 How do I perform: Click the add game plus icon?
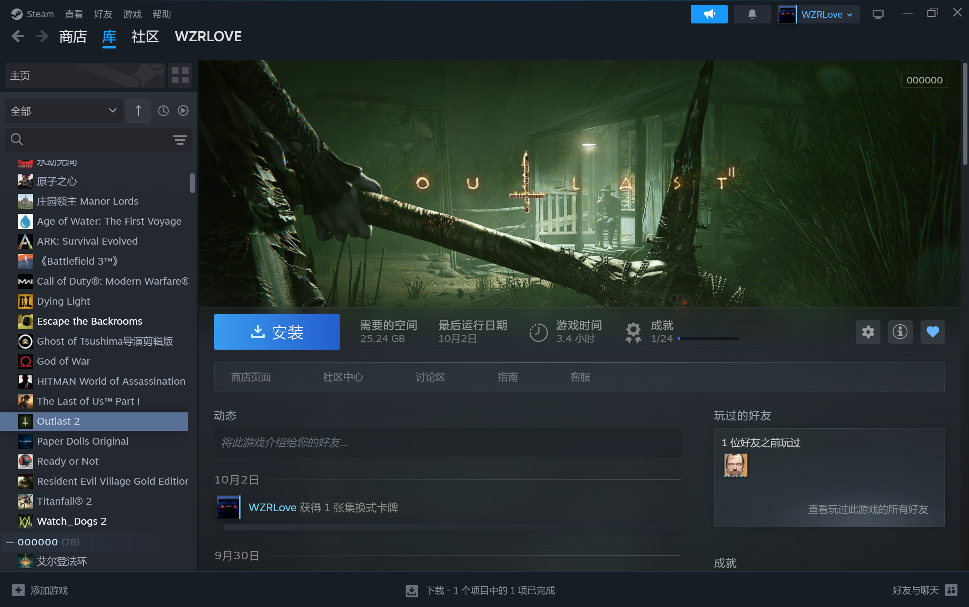tap(18, 590)
